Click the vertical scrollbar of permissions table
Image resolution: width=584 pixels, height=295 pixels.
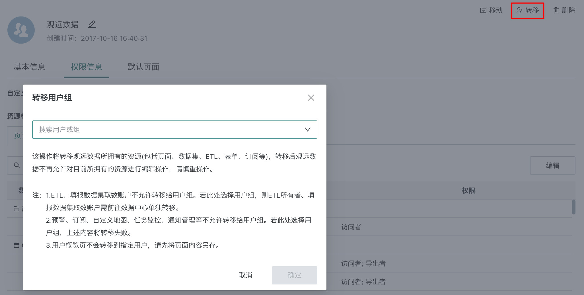click(573, 207)
